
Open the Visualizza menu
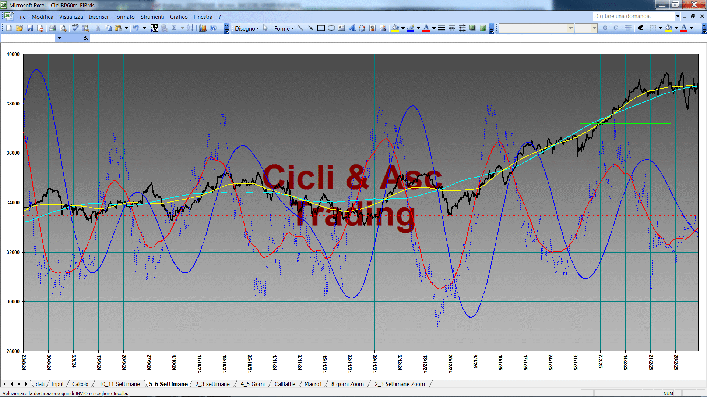coord(71,17)
